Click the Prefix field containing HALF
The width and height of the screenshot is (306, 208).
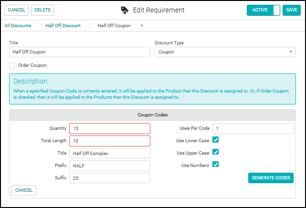[x=110, y=166]
